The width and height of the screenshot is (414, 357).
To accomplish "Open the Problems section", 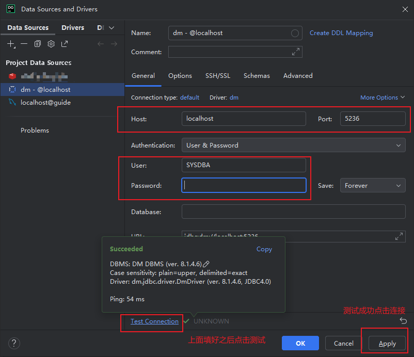I will coord(35,131).
